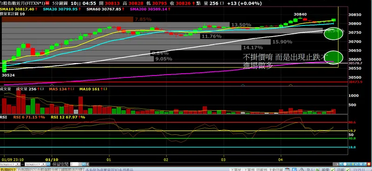
Task: Click the blue arrow pop-out icon in status bar
Action: tap(294, 169)
